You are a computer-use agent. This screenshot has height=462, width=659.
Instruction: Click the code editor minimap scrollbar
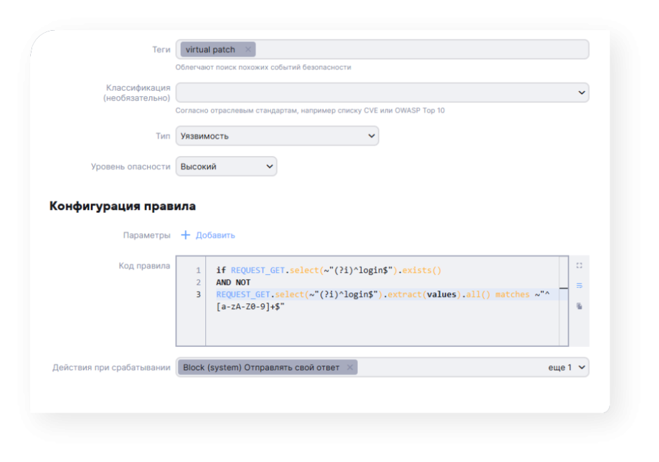564,289
